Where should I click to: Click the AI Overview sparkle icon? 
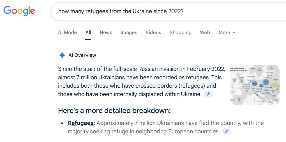[x=62, y=55]
